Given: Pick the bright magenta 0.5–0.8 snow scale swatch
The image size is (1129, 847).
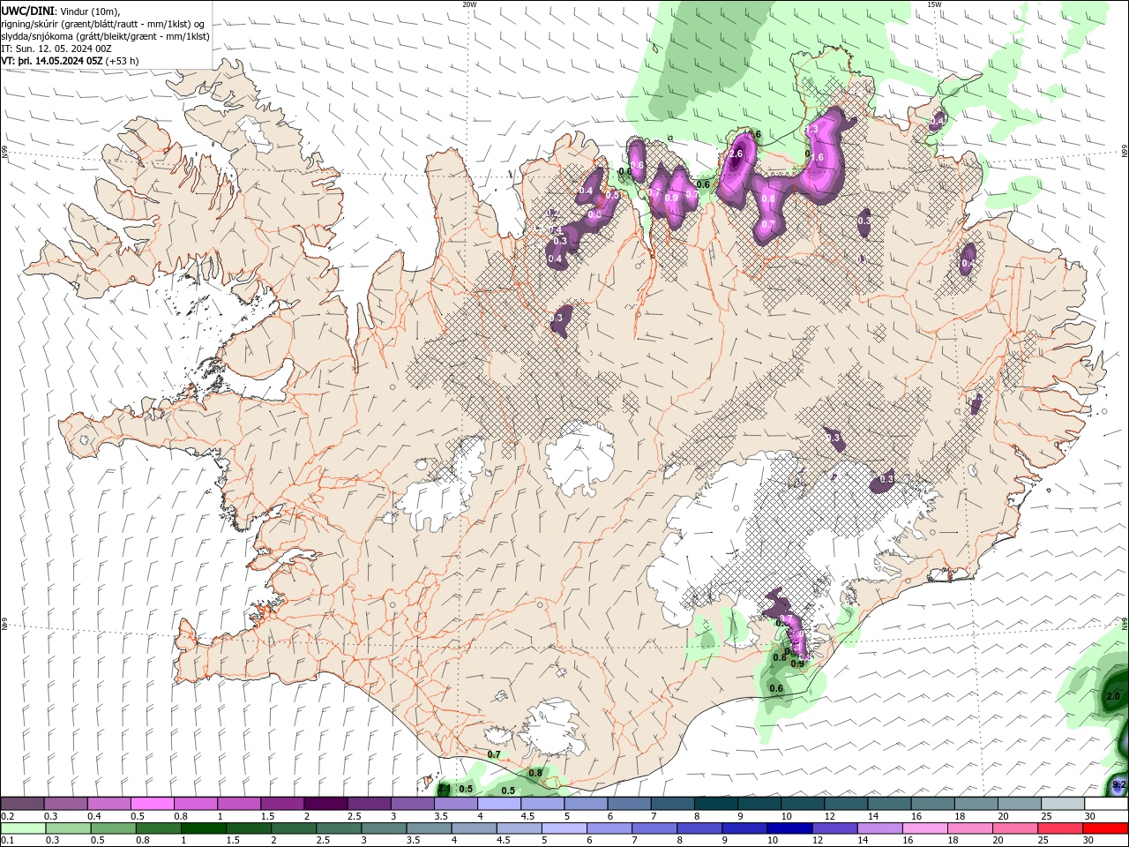Looking at the screenshot, I should (152, 804).
